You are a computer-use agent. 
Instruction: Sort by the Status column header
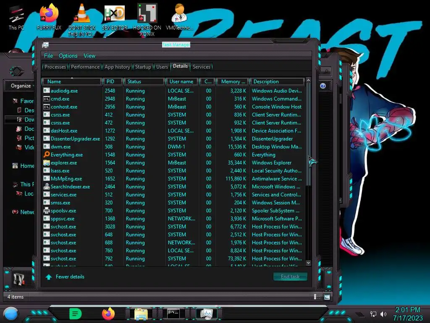tap(144, 82)
